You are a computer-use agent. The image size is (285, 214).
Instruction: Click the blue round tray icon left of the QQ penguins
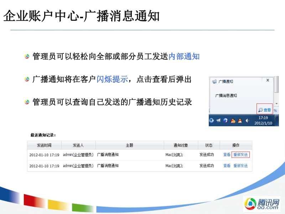point(226,121)
